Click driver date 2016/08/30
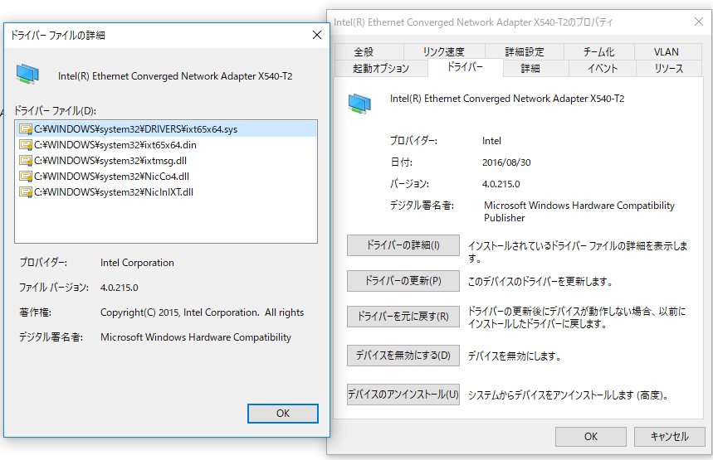 [x=506, y=162]
